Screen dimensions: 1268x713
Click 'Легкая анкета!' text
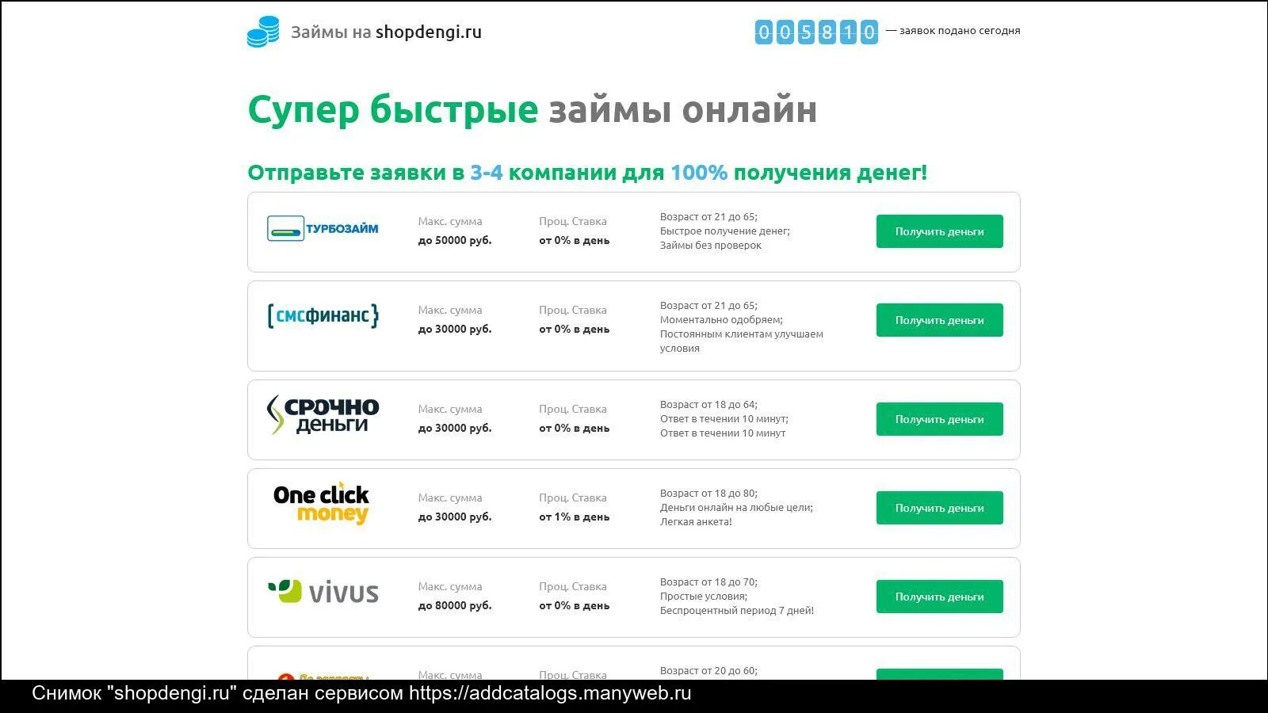point(696,522)
